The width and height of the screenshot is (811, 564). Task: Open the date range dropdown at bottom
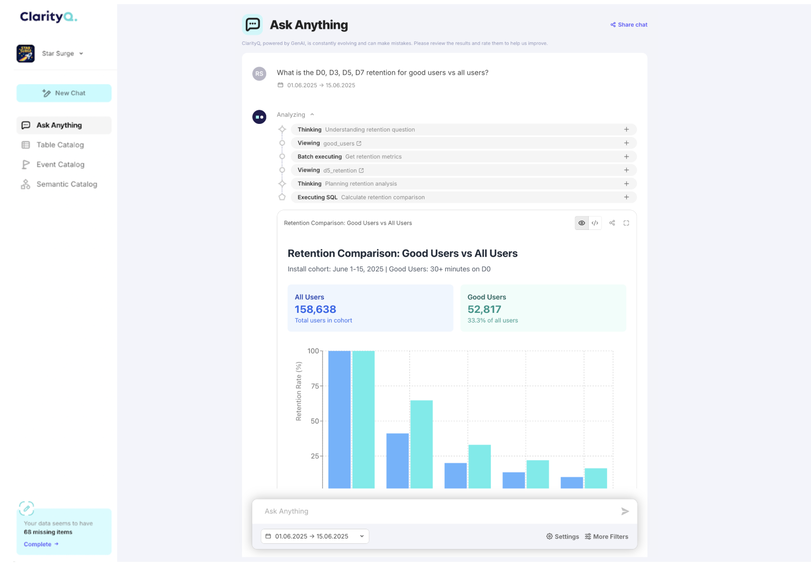point(315,537)
